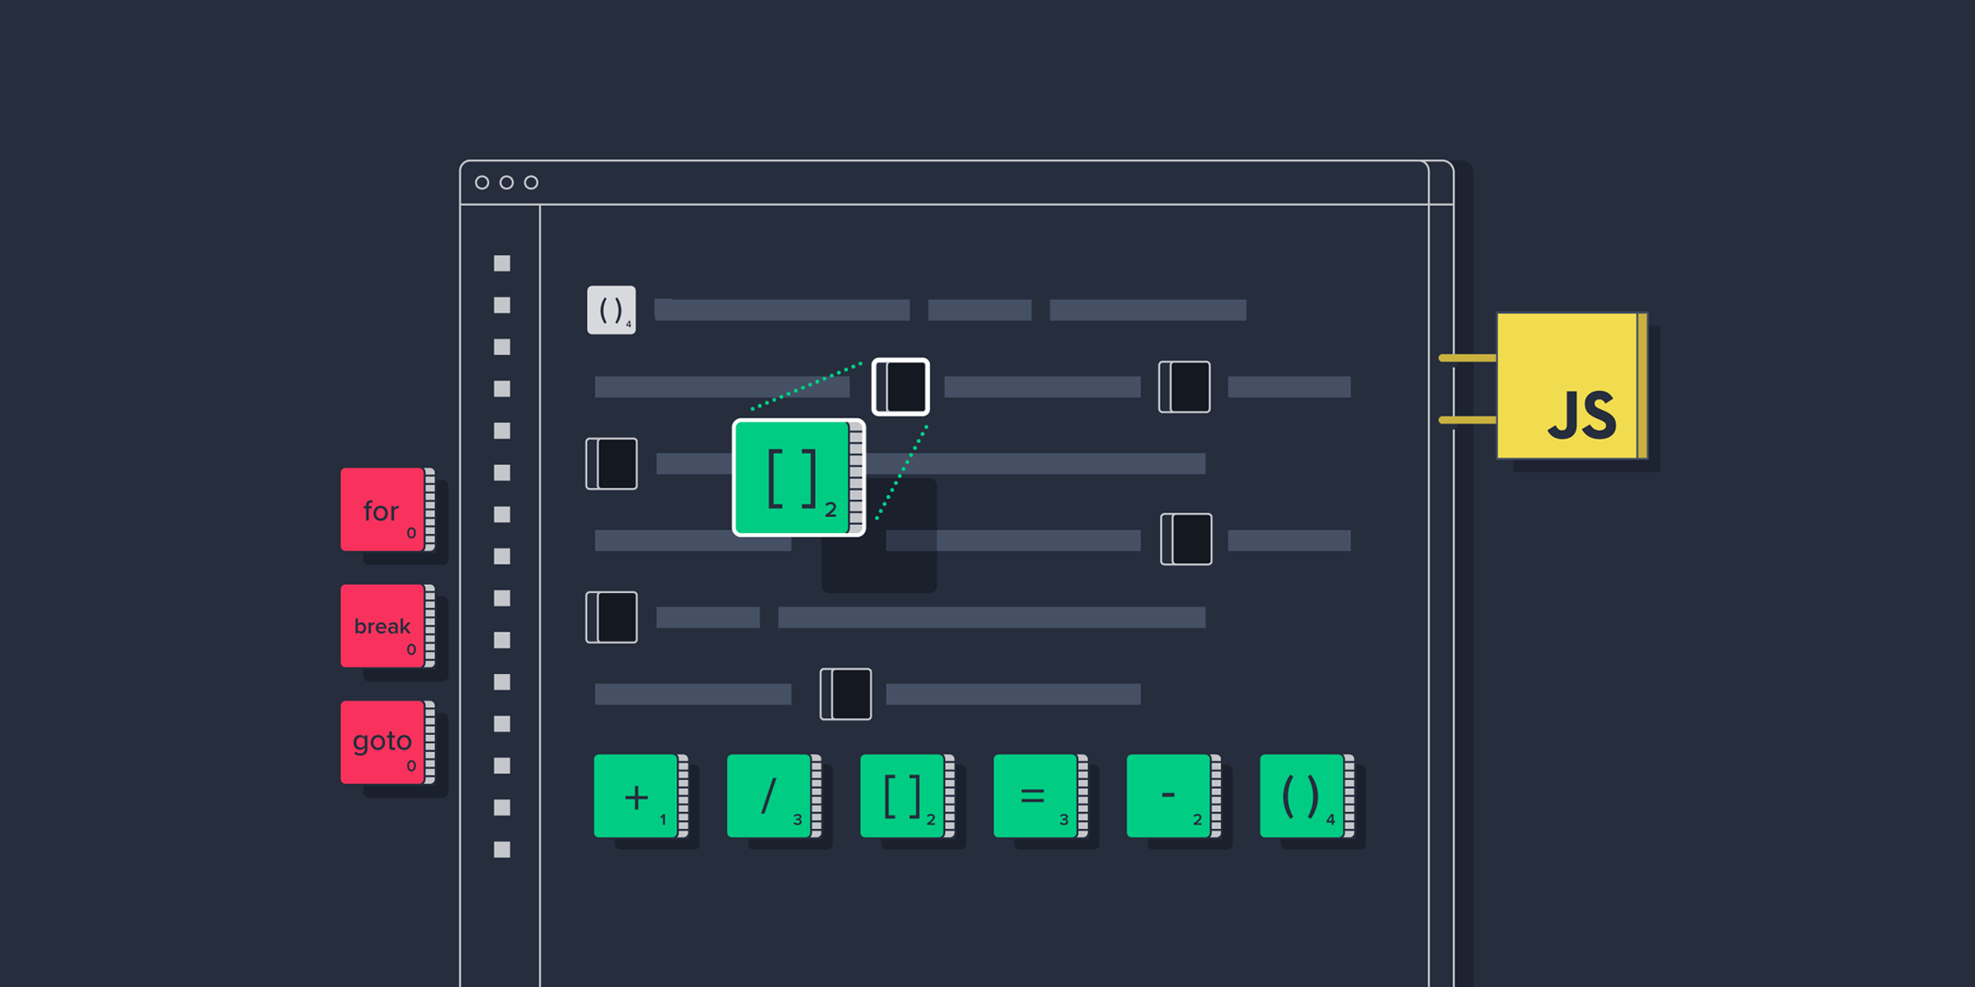The height and width of the screenshot is (987, 1975).
Task: Select the parentheses block in the tray
Action: 1299,797
